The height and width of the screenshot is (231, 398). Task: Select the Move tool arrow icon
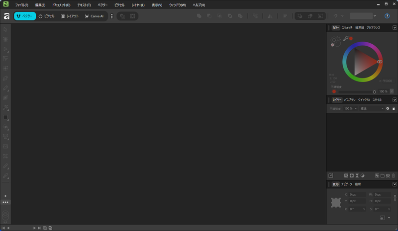[x=5, y=30]
